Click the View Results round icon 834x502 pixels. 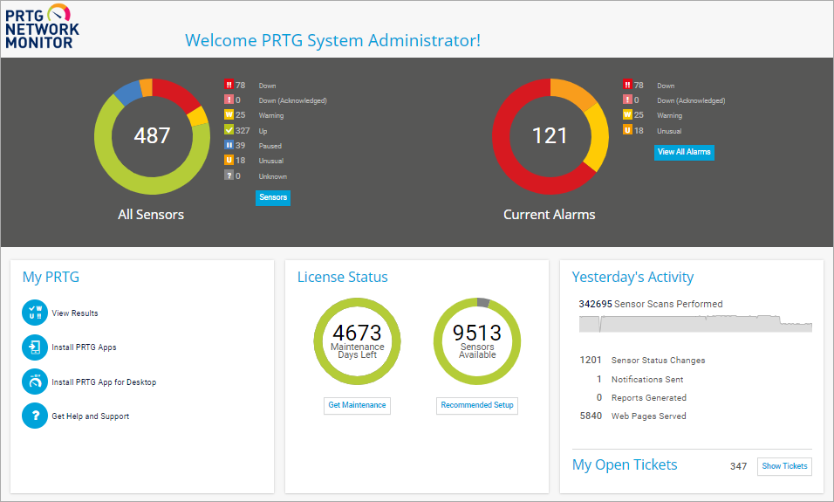pyautogui.click(x=35, y=313)
